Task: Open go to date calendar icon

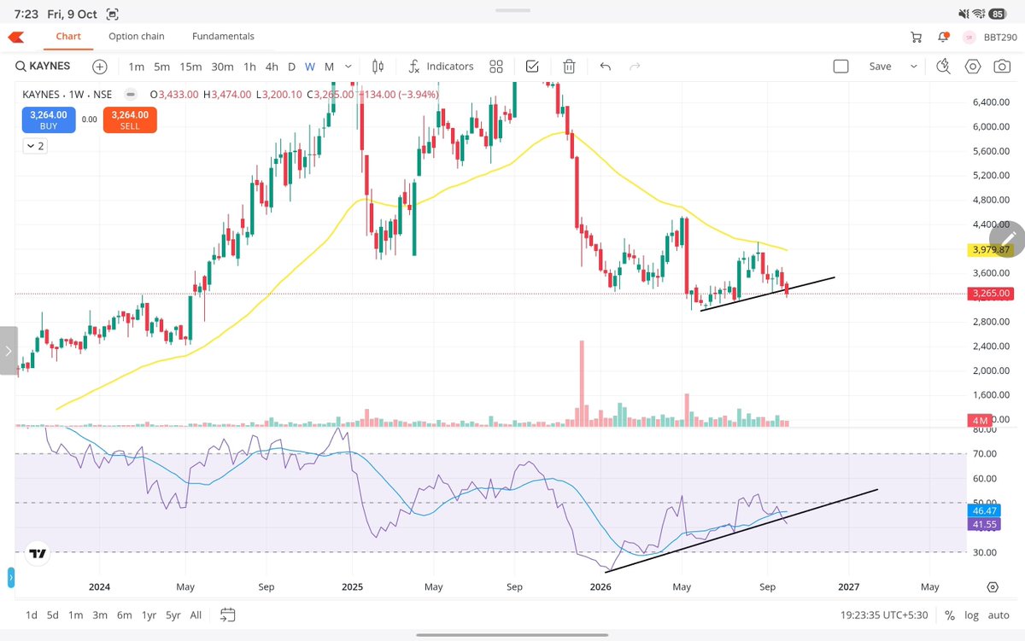Action: (227, 614)
